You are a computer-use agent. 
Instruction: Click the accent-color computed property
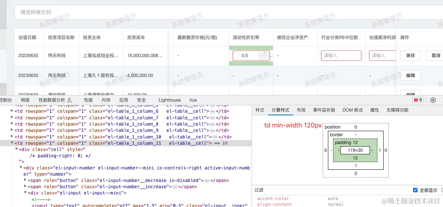point(273,199)
